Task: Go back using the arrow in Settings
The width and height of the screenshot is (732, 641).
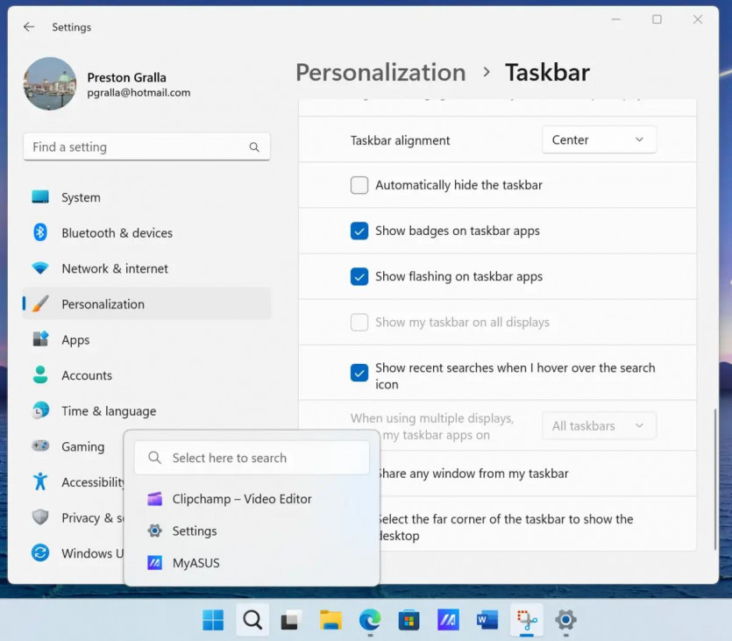Action: click(29, 27)
